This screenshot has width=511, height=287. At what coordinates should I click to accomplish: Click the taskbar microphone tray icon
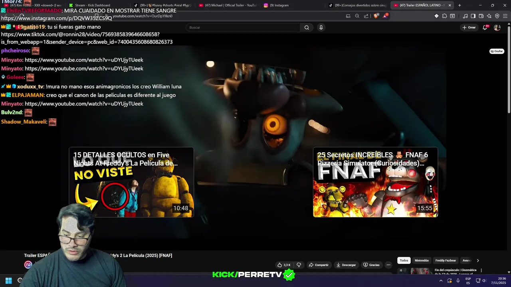click(458, 281)
